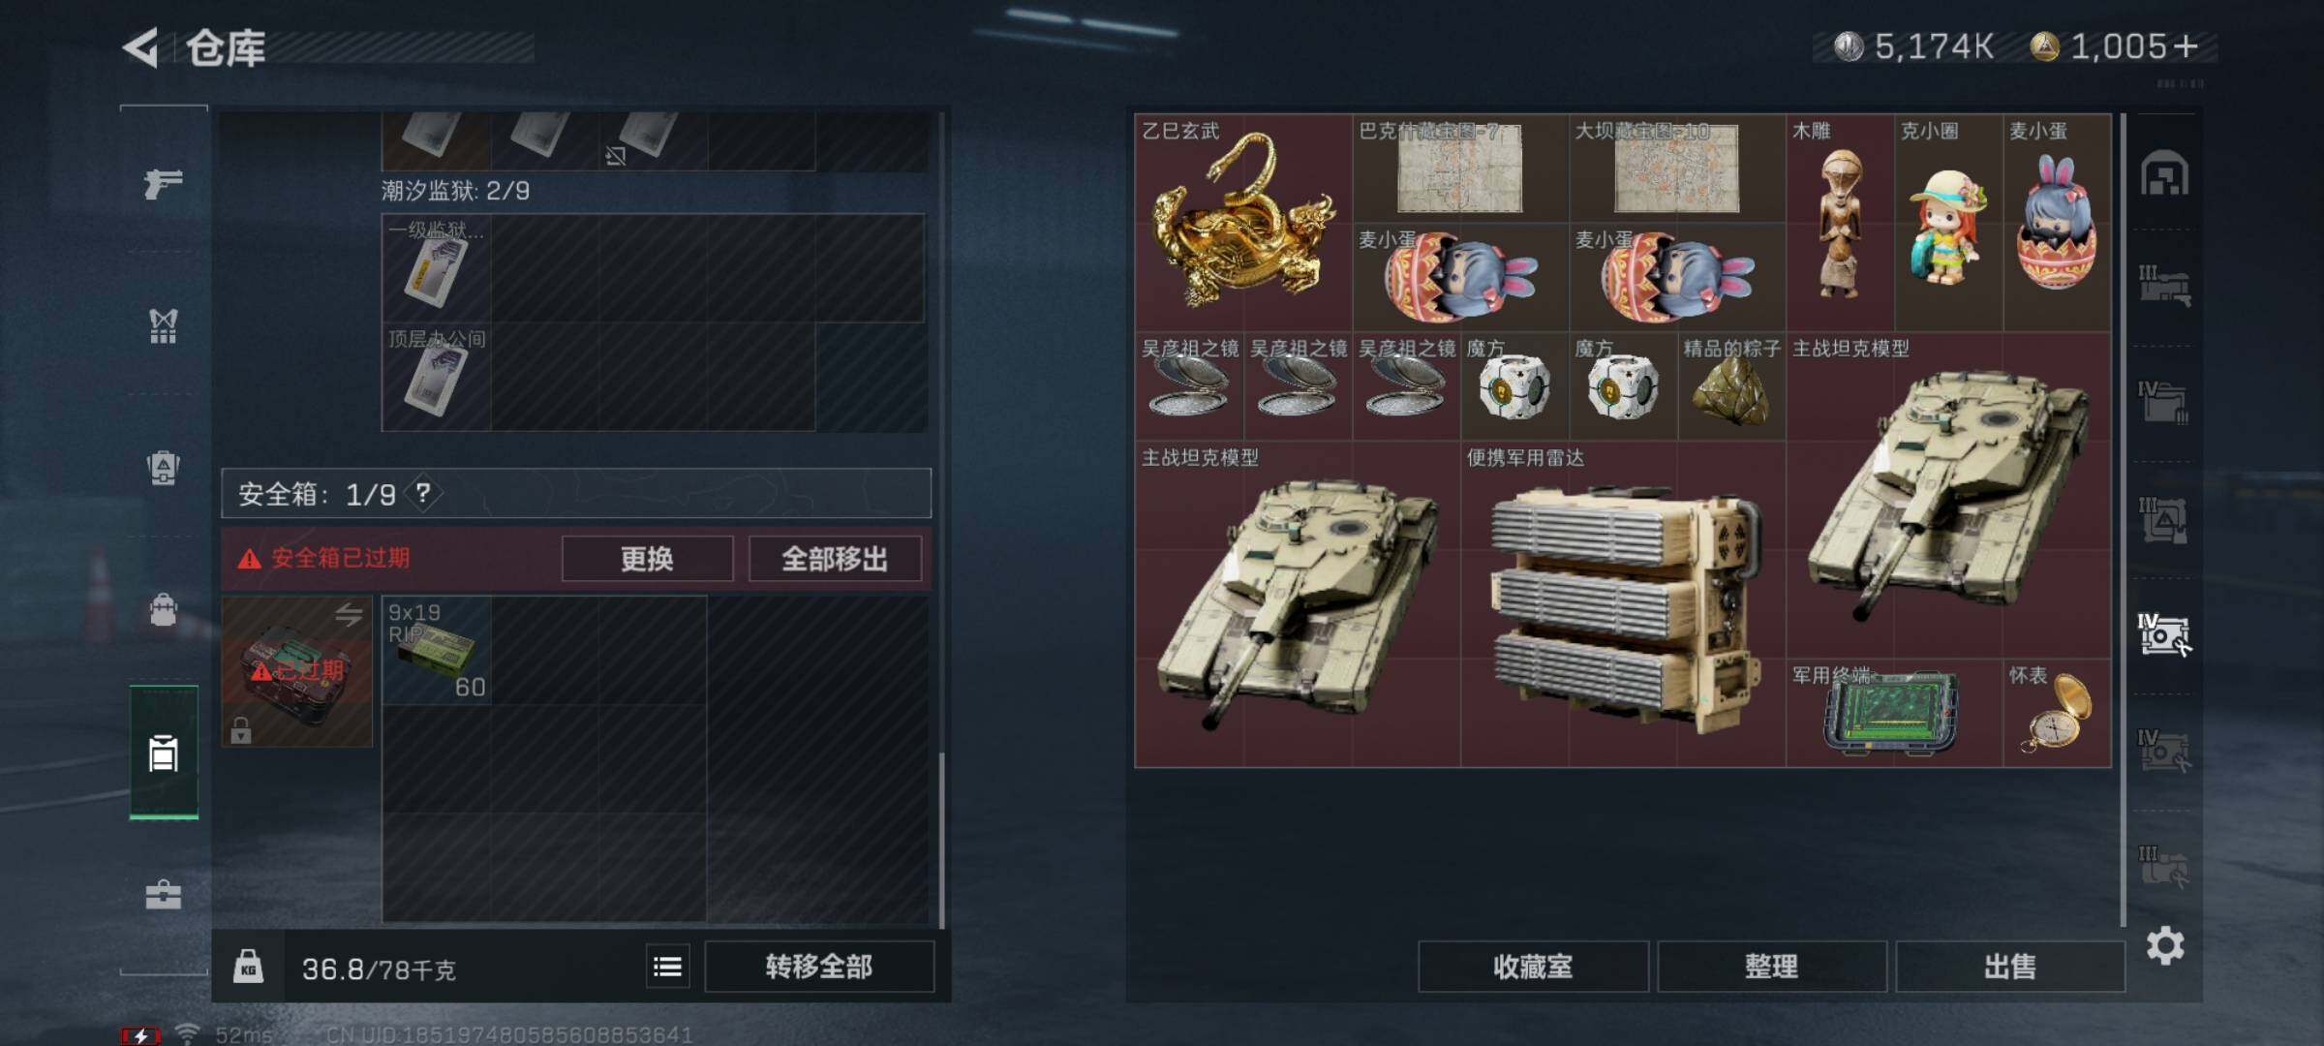2324x1046 pixels.
Task: Select the weapons pistol icon in sidebar
Action: [x=163, y=182]
